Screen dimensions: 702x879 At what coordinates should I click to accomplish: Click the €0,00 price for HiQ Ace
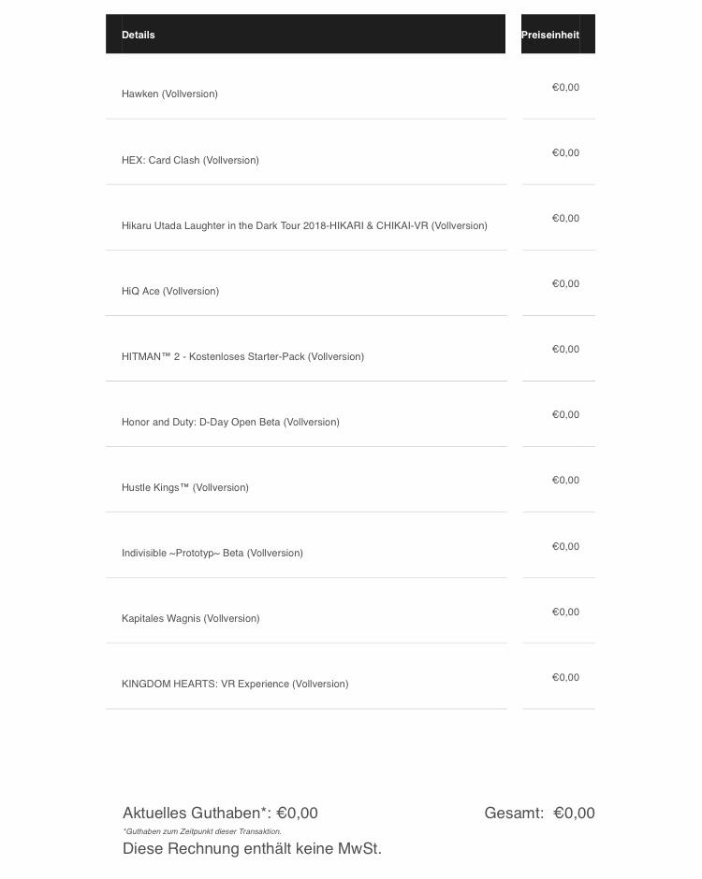pos(565,283)
